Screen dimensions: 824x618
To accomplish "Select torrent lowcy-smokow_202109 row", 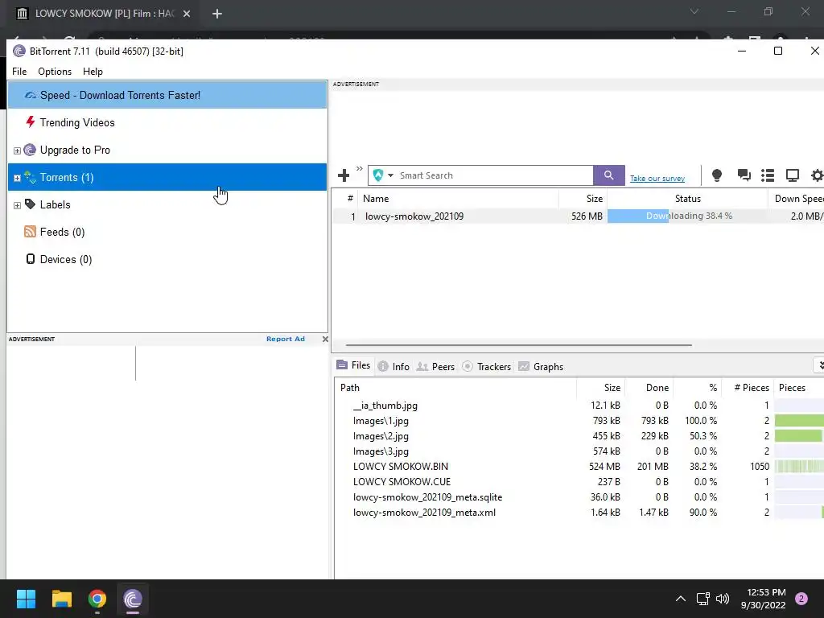I will click(x=578, y=216).
